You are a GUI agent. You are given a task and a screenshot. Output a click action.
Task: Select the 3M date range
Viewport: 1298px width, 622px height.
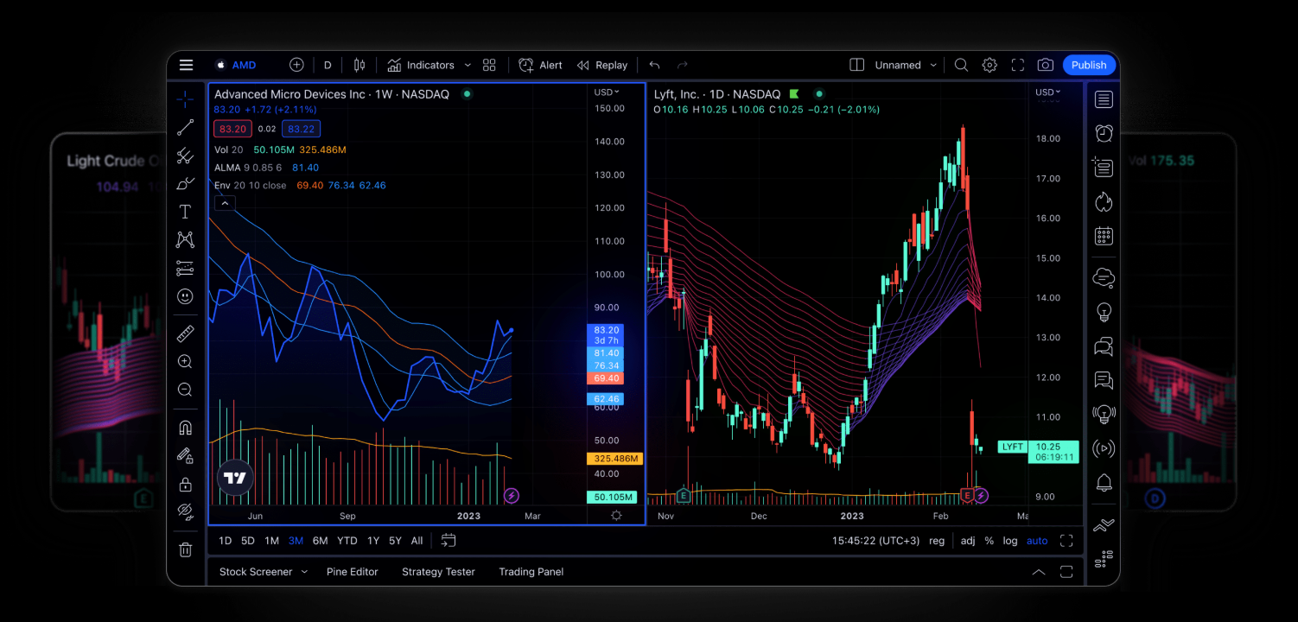pos(296,541)
